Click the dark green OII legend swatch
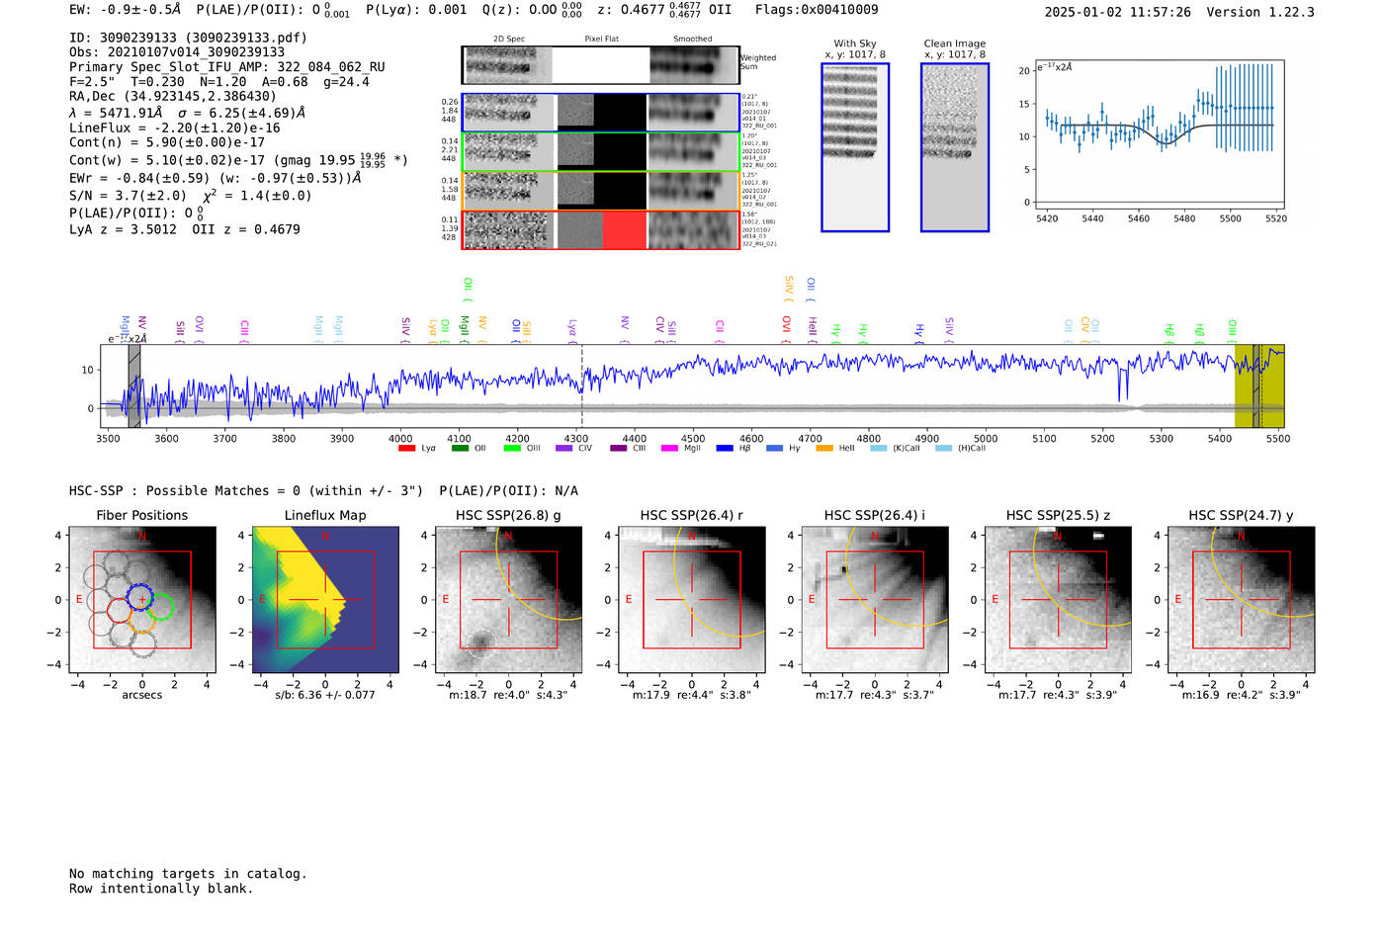This screenshot has width=1384, height=942. (x=460, y=449)
